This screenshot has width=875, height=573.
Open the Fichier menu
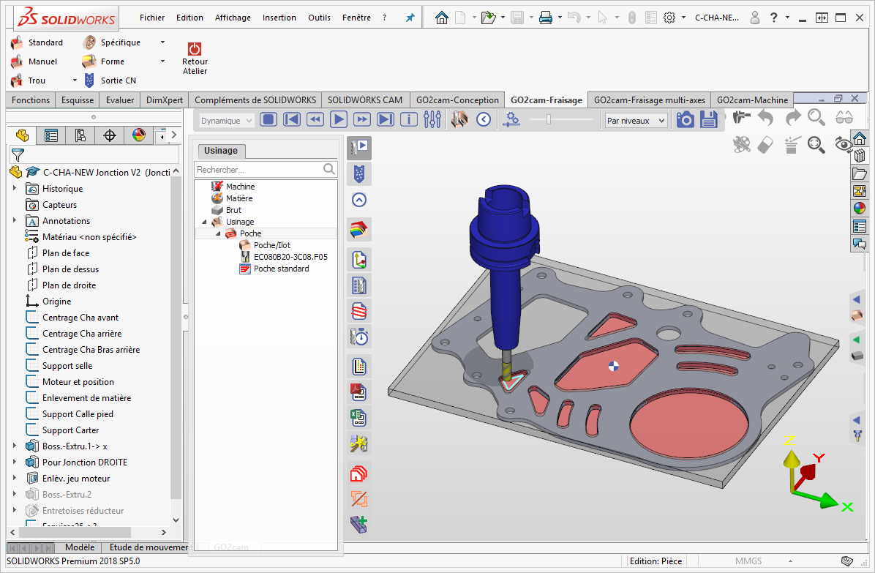(x=151, y=18)
